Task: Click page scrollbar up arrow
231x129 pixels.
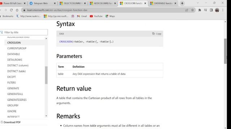Action: (x=225, y=22)
